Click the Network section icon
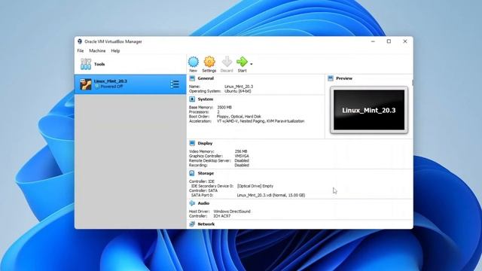 pyautogui.click(x=192, y=224)
